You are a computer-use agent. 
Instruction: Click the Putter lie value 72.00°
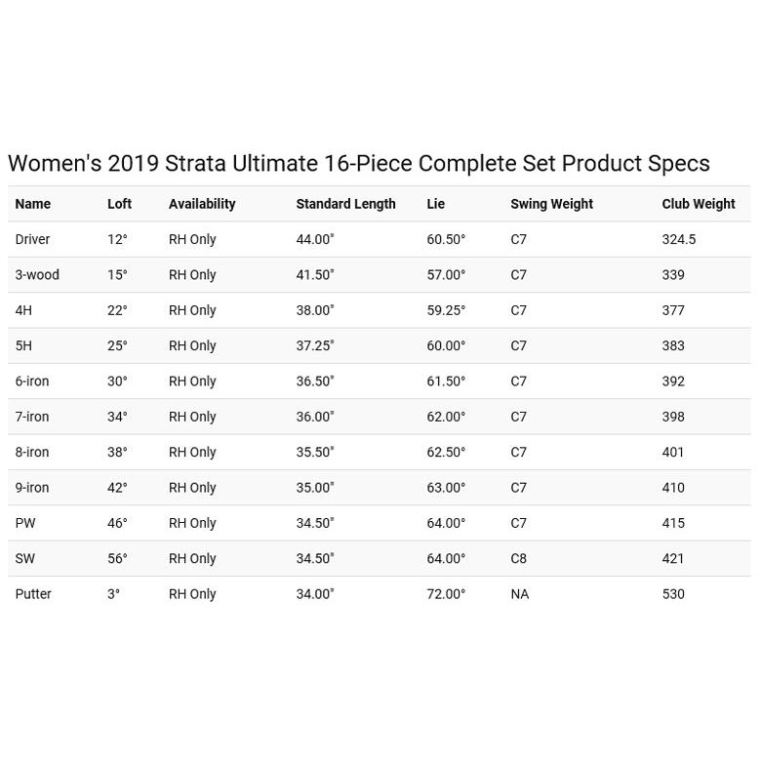[446, 594]
